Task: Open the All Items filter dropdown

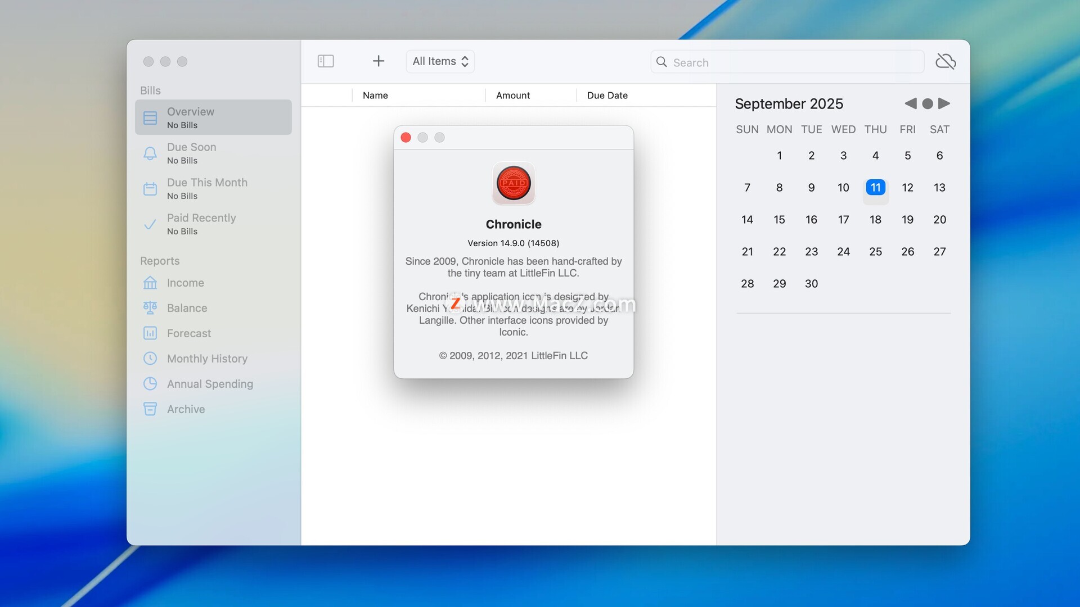Action: pyautogui.click(x=440, y=61)
